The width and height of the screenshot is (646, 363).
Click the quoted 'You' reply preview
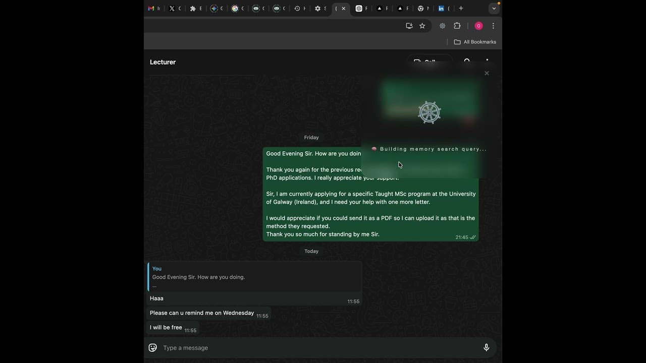pyautogui.click(x=254, y=277)
